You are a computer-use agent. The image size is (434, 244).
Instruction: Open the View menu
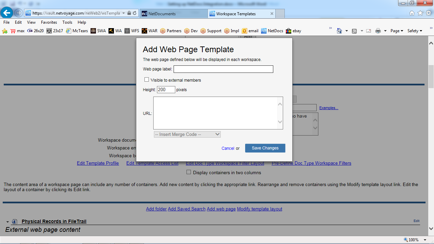click(x=31, y=22)
